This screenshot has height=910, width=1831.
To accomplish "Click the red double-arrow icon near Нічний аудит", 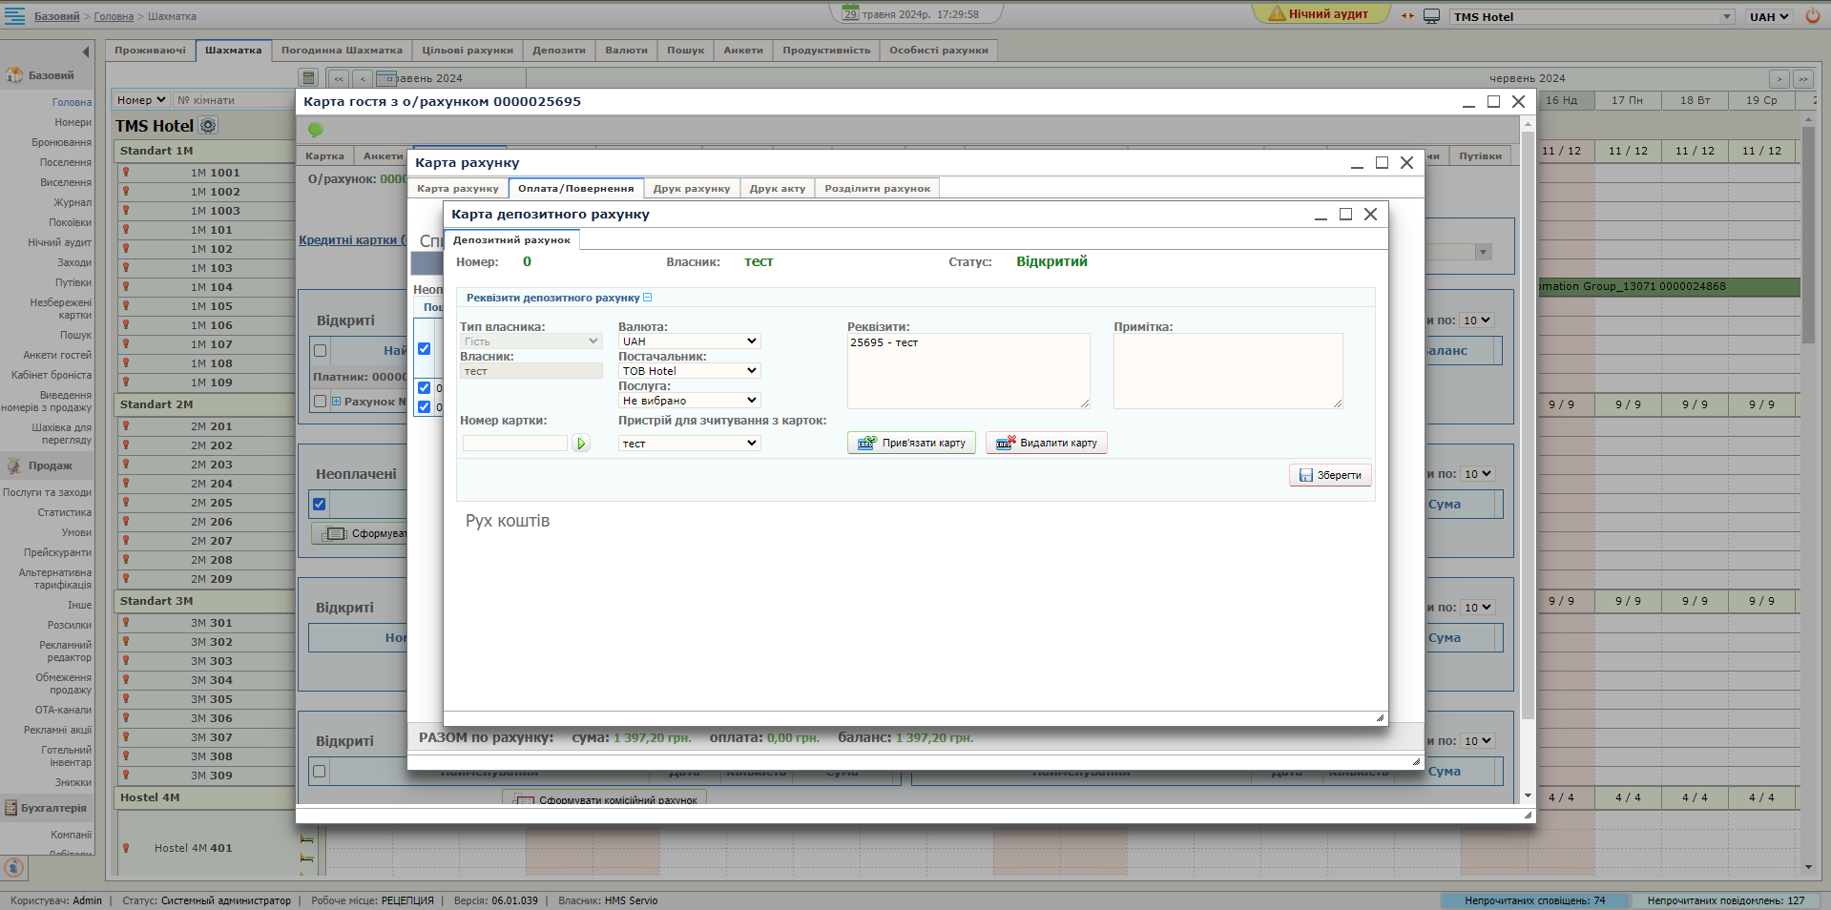I will click(x=1407, y=16).
